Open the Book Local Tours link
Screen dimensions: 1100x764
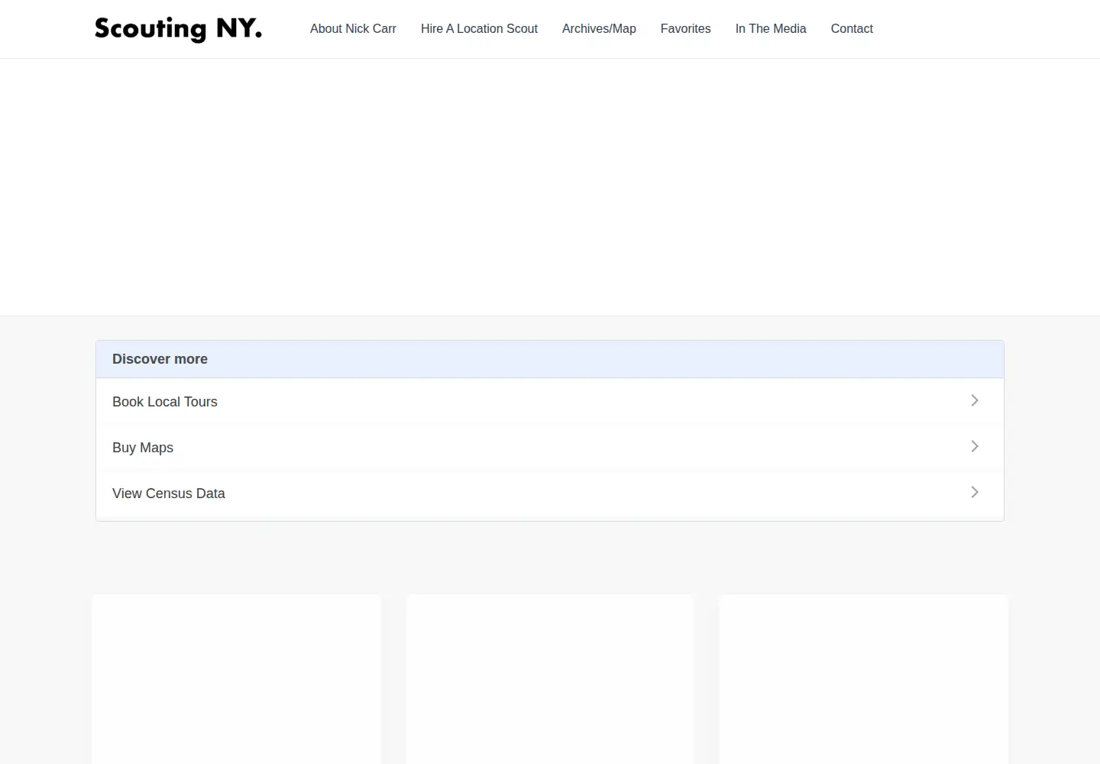point(550,401)
